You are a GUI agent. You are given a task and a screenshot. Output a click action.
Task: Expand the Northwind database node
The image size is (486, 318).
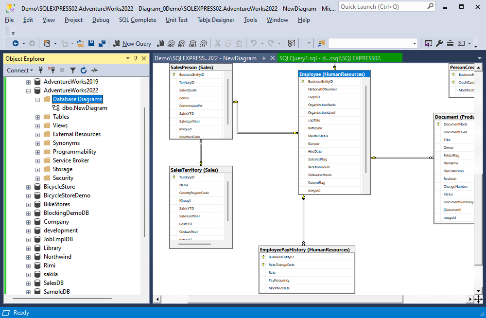pyautogui.click(x=28, y=257)
